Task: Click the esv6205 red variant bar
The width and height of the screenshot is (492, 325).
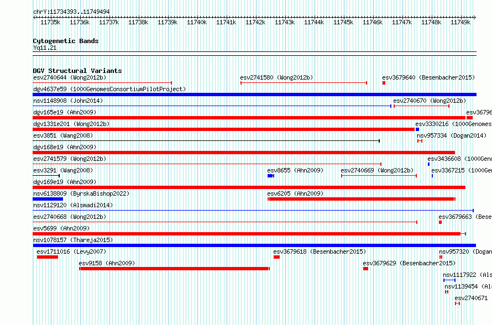Action: coord(362,199)
